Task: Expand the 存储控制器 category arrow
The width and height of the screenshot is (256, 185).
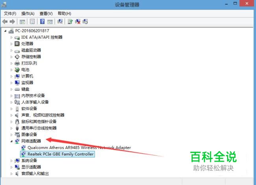Action: click(x=11, y=57)
